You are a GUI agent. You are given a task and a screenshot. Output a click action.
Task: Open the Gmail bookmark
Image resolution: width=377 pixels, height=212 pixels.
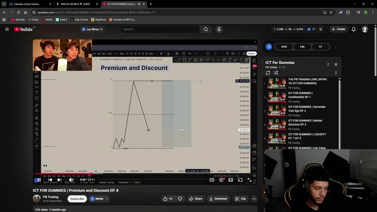click(x=33, y=19)
